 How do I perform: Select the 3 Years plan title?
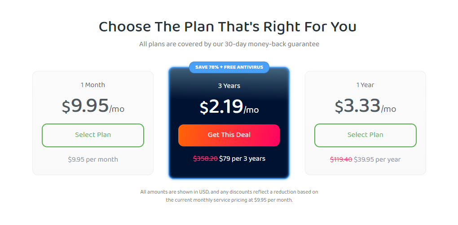point(229,86)
